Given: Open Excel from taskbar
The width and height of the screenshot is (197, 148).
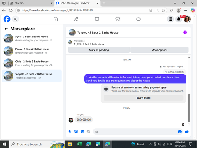Looking at the screenshot, I should tap(79, 144).
